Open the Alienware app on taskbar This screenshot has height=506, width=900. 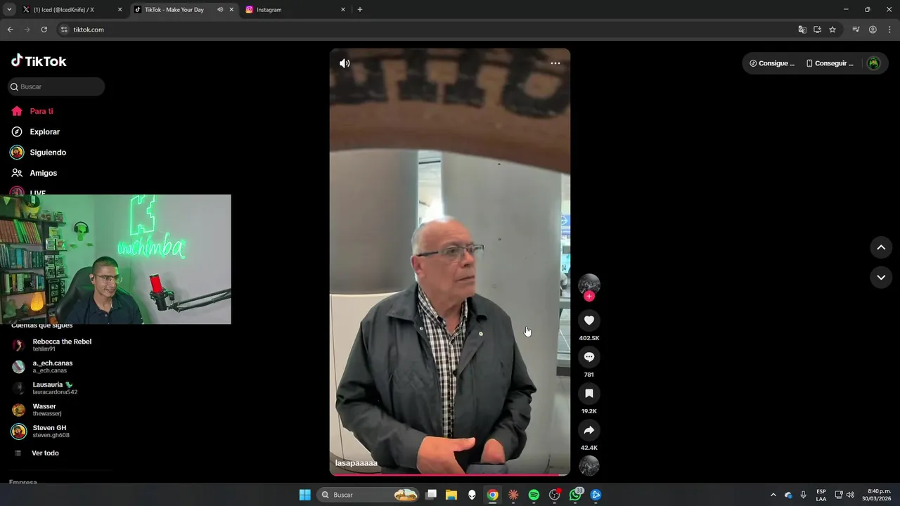472,495
